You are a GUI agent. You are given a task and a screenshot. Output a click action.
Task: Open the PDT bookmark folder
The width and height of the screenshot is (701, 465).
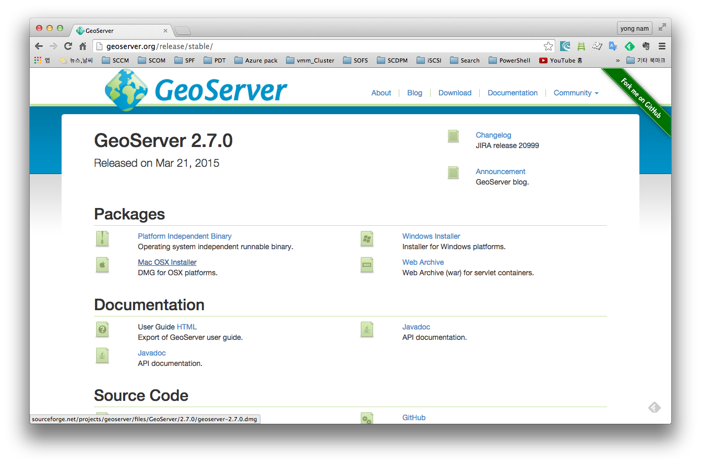click(x=215, y=60)
